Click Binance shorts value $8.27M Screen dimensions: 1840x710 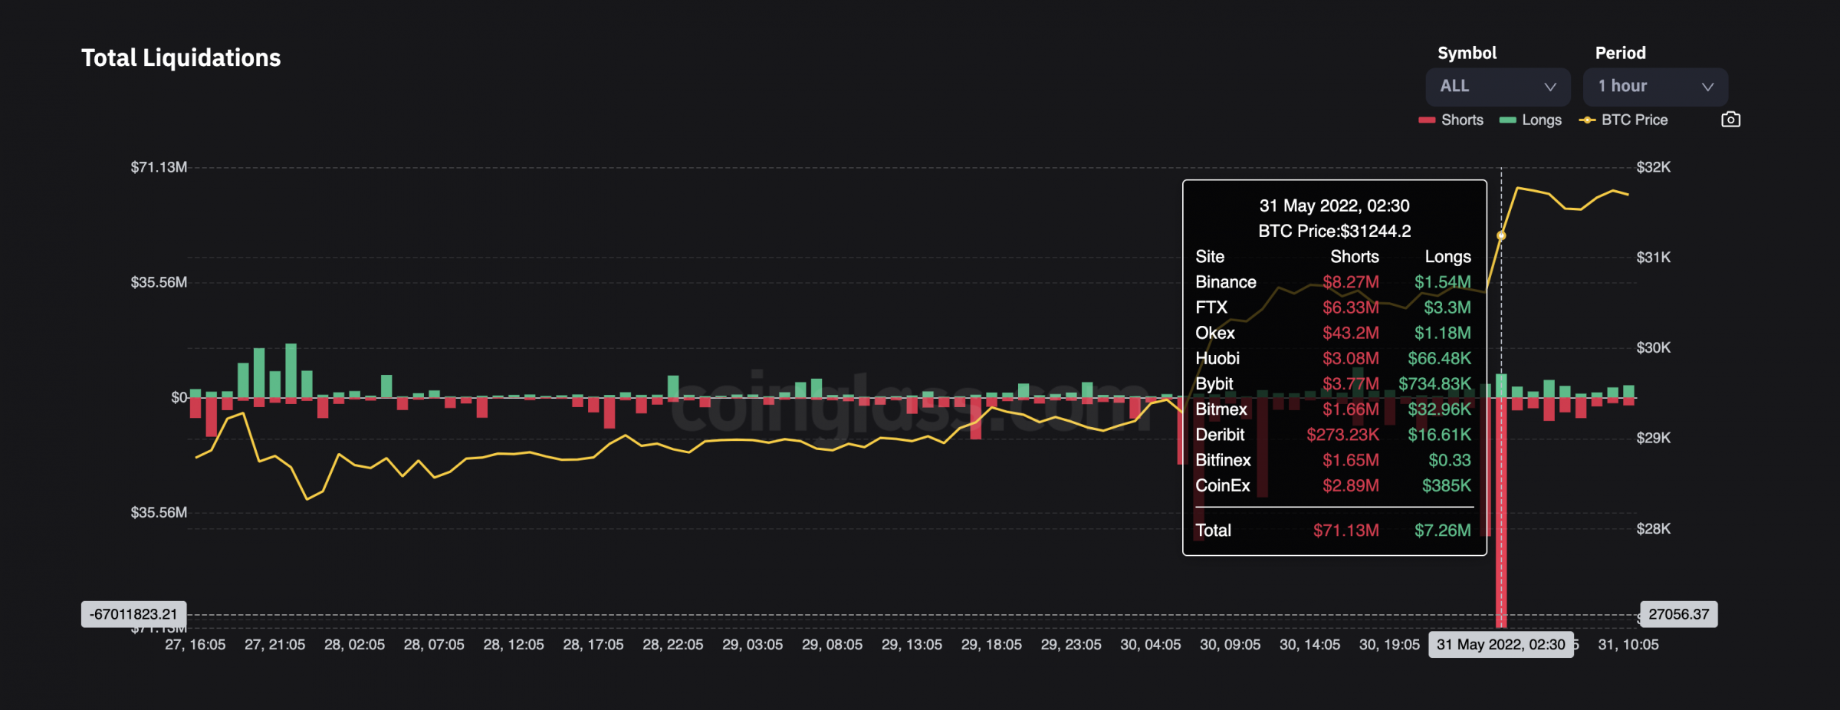[x=1350, y=282]
